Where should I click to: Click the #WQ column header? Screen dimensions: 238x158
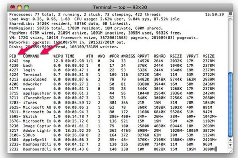(101, 56)
